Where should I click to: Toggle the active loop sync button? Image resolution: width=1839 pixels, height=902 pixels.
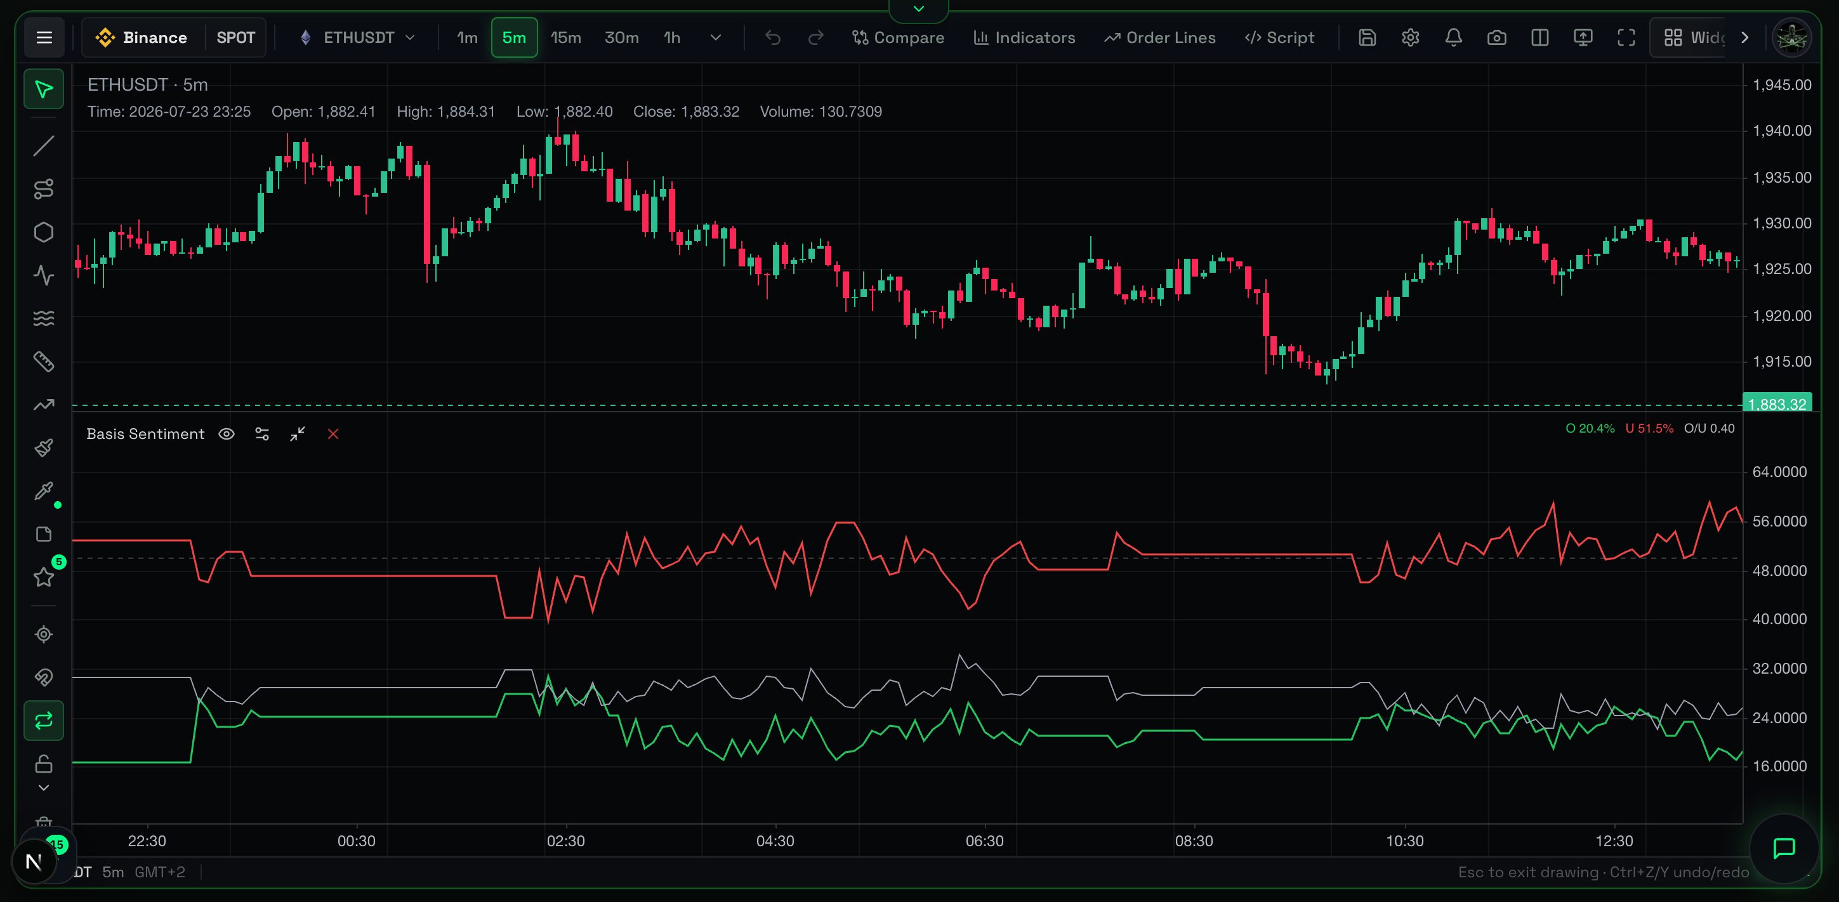point(44,721)
